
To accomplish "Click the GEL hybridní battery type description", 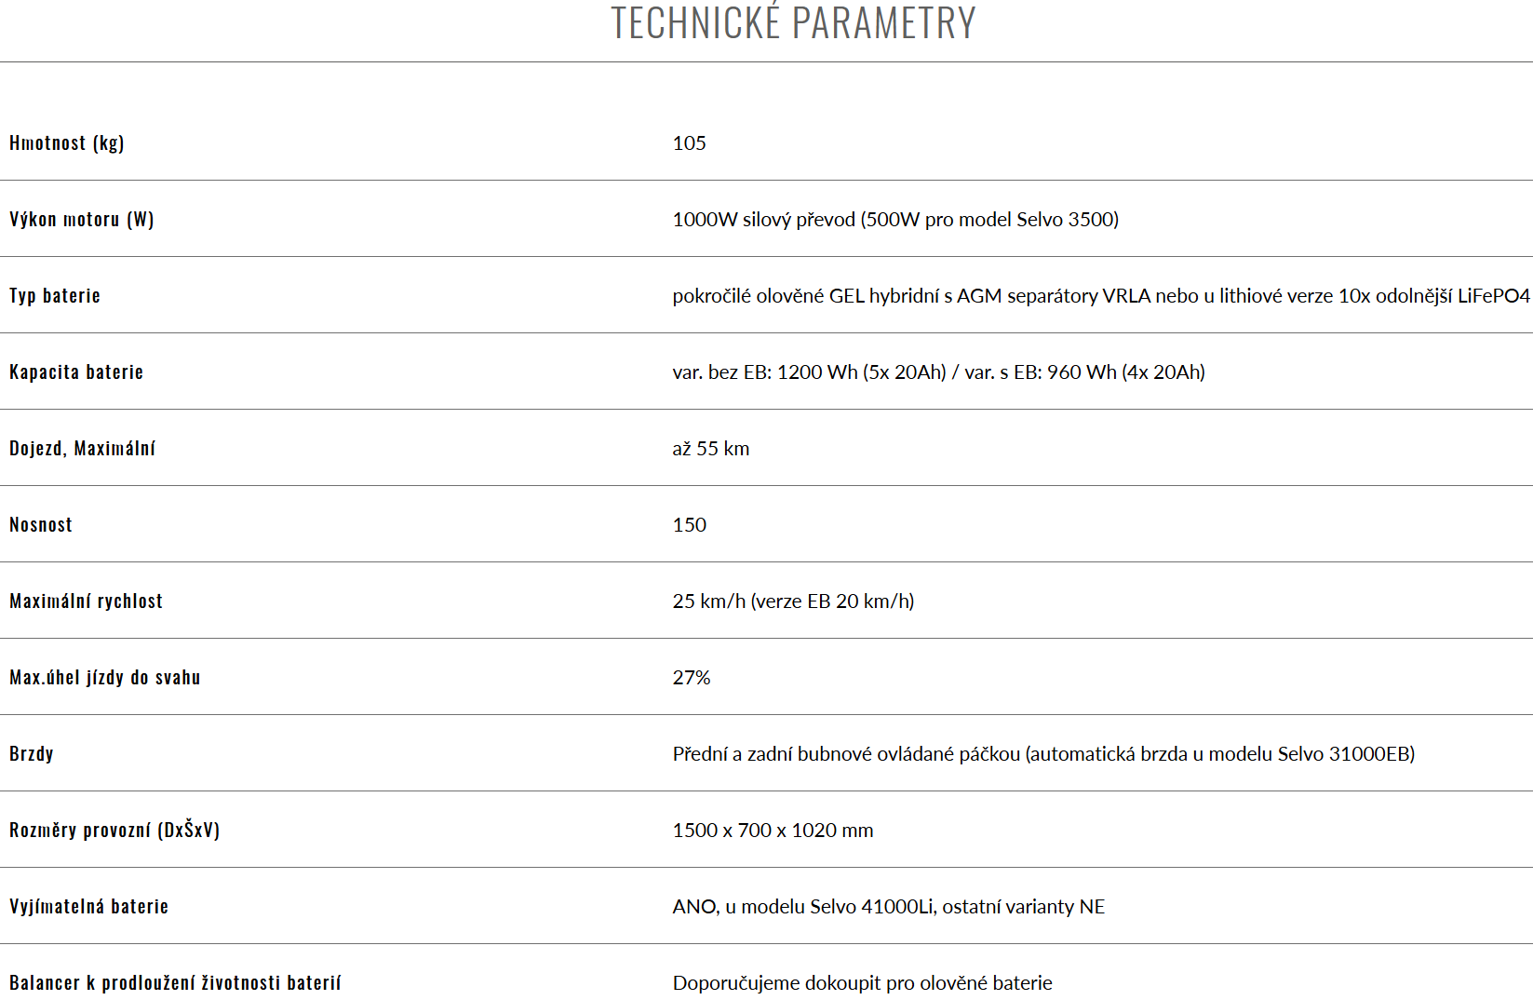I will (1101, 295).
